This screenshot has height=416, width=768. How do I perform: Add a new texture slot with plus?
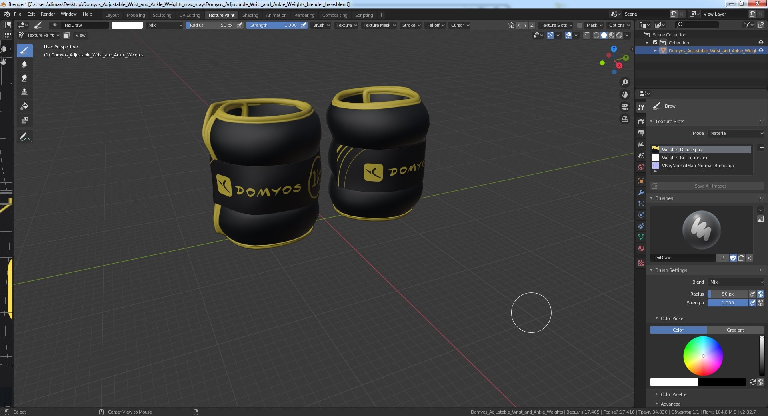click(x=762, y=148)
